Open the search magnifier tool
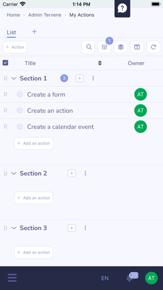This screenshot has width=163, height=290. click(x=88, y=47)
